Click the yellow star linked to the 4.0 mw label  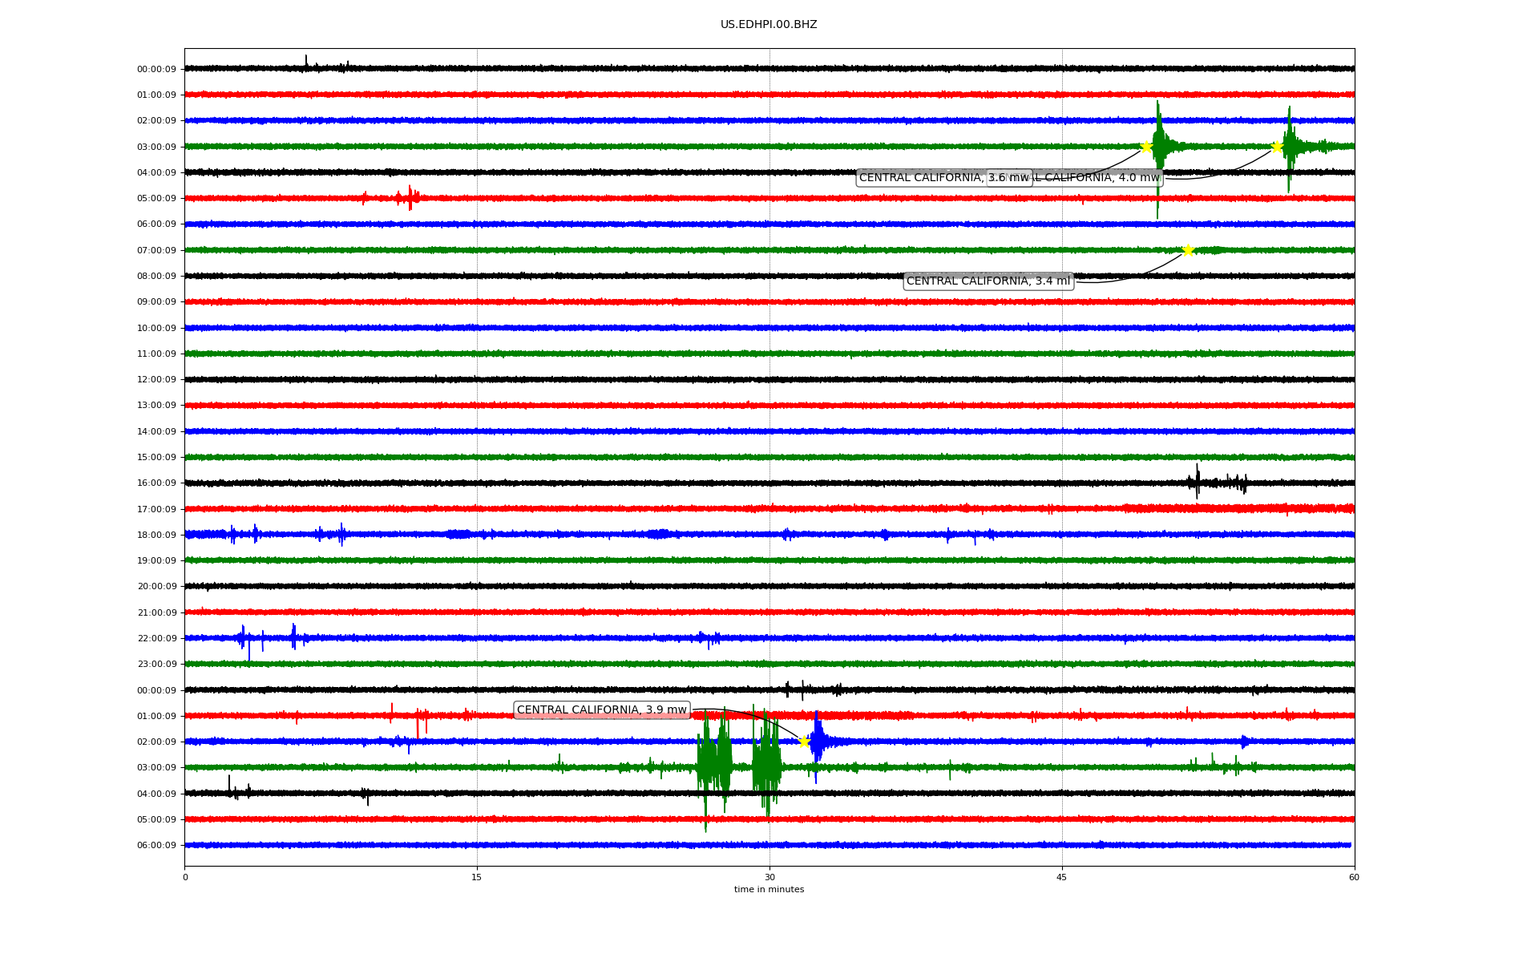(x=1277, y=147)
